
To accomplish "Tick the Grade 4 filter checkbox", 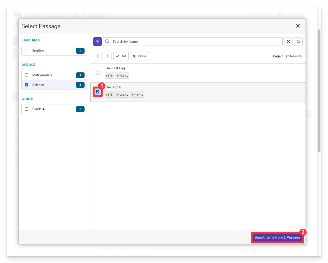I will tap(27, 109).
